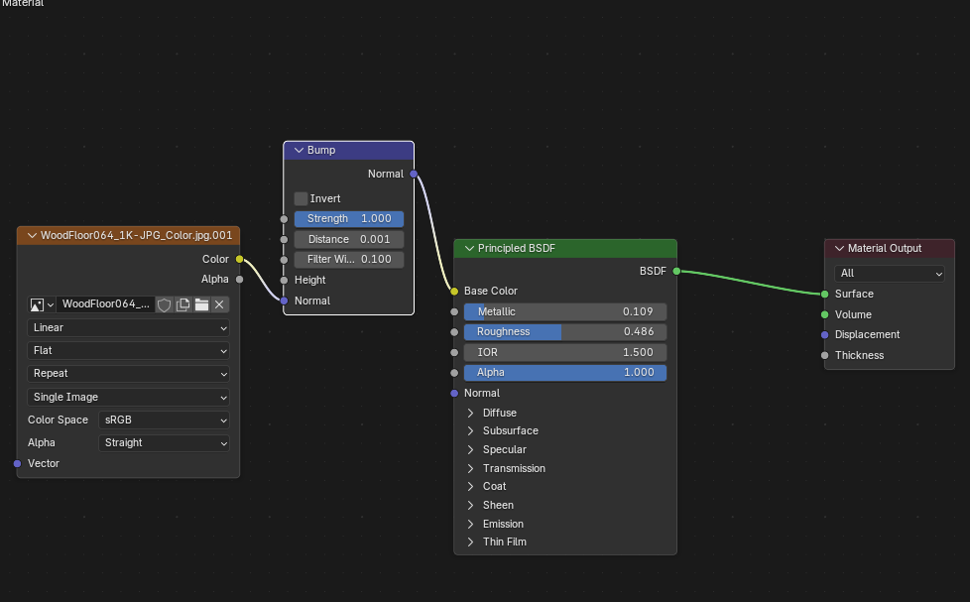The image size is (970, 602).
Task: Click the Thickness input socket
Action: point(824,355)
